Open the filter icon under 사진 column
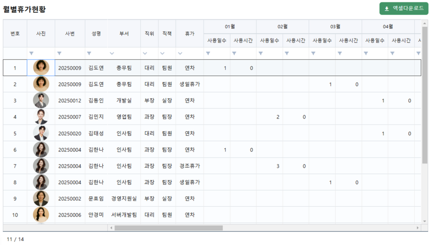The image size is (431, 245). pos(32,53)
